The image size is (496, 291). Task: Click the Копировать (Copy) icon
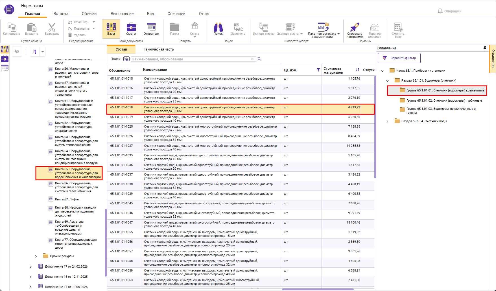[12, 27]
